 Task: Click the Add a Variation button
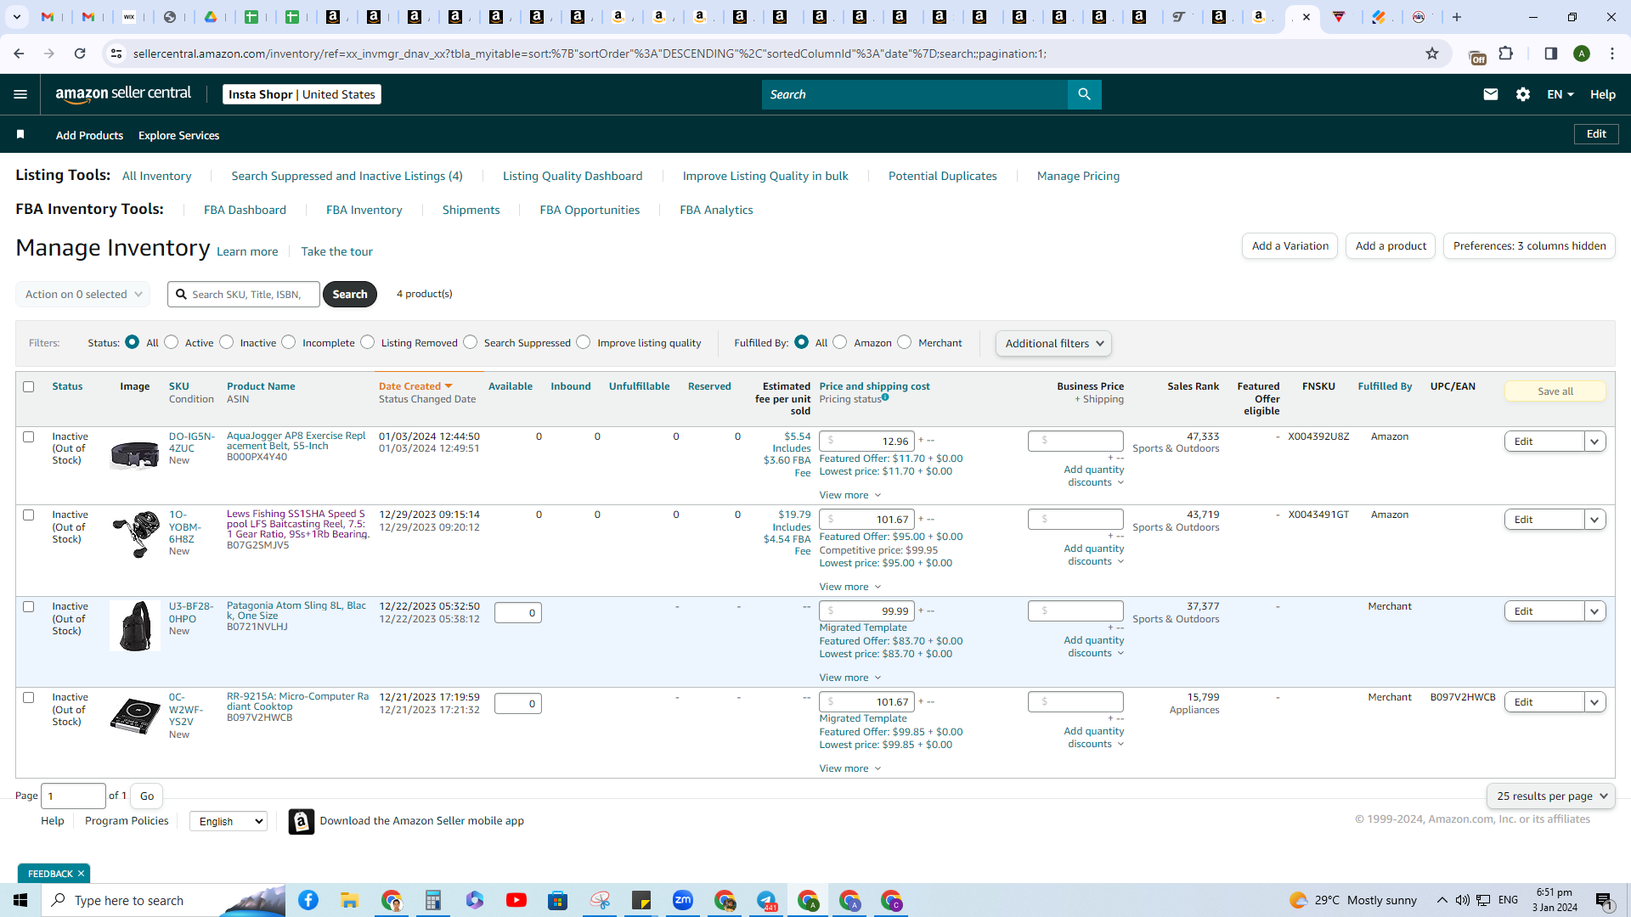coord(1290,246)
